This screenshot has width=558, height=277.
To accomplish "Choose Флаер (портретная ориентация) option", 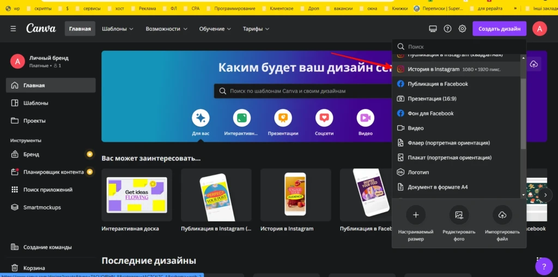I will point(456,143).
